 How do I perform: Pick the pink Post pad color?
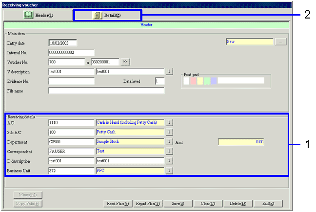194,81
